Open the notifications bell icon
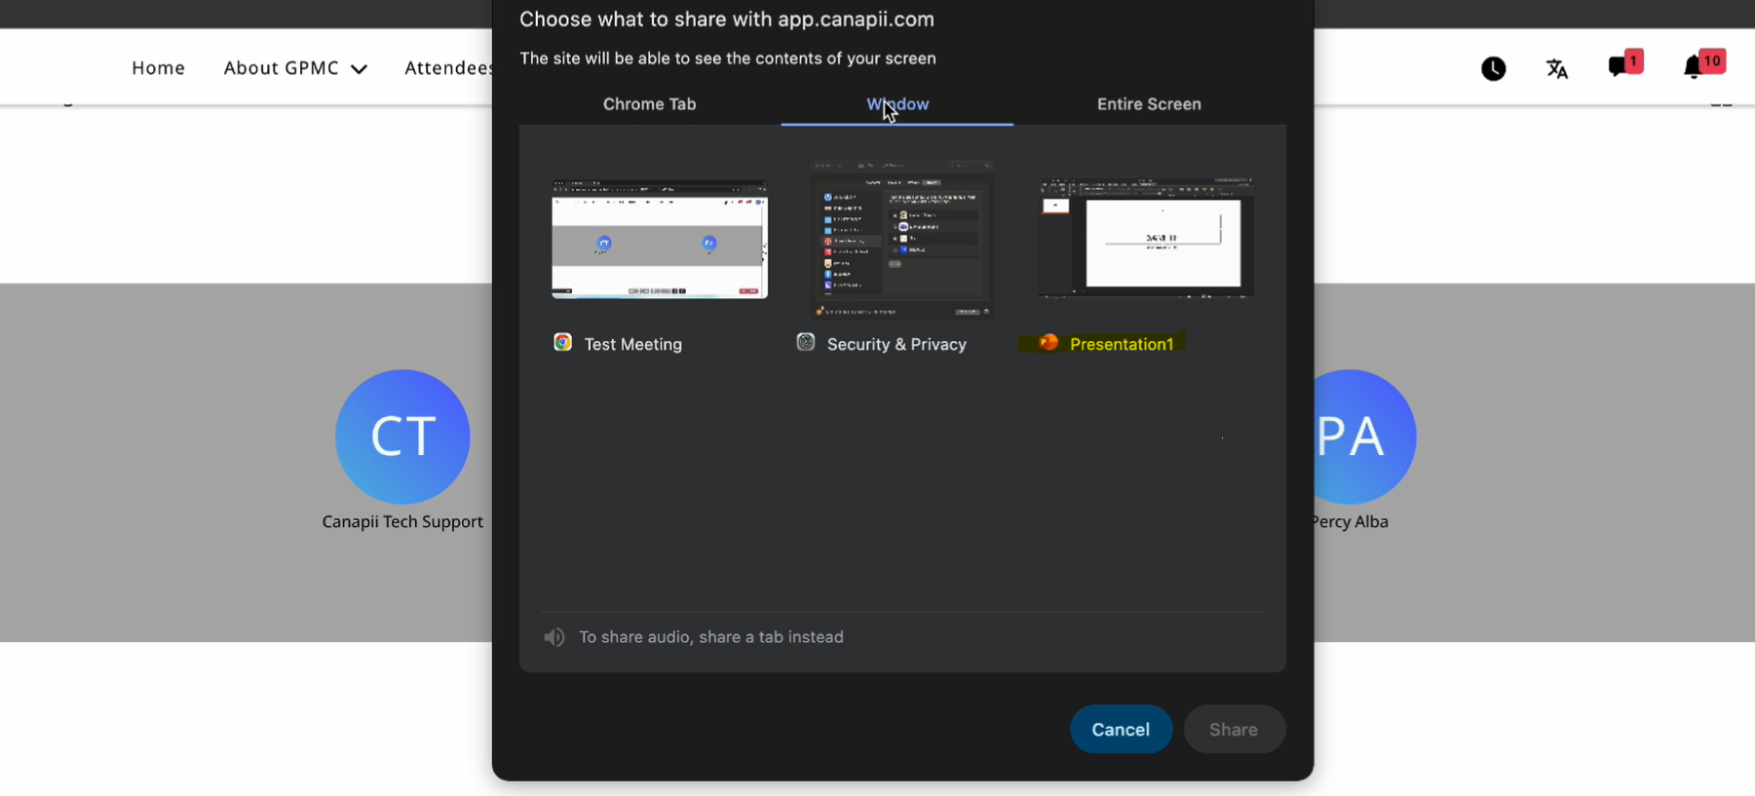 click(x=1694, y=66)
